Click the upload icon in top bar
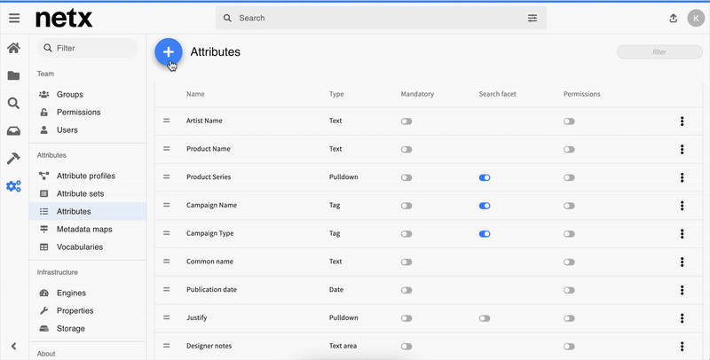710x360 pixels. 673,18
